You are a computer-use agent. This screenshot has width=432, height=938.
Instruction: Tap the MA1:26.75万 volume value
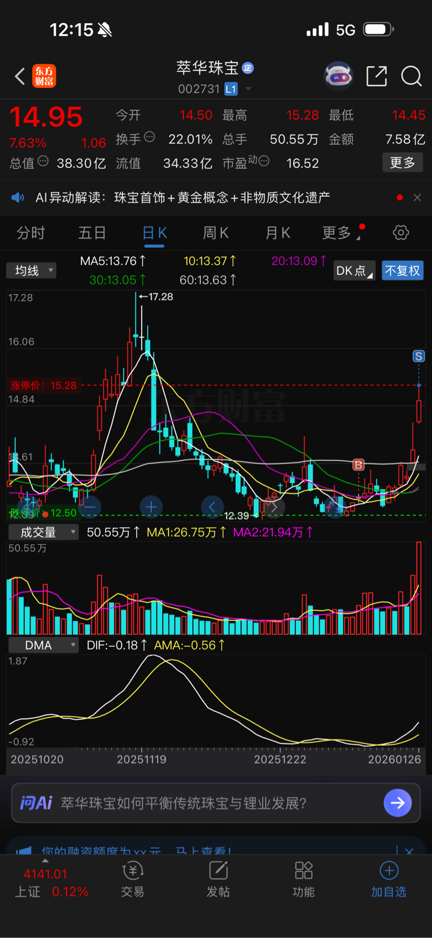pos(187,532)
